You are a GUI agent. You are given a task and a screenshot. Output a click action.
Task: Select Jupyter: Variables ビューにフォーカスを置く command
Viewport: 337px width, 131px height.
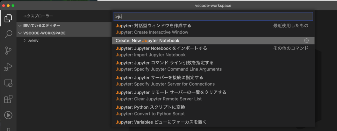pyautogui.click(x=213, y=122)
